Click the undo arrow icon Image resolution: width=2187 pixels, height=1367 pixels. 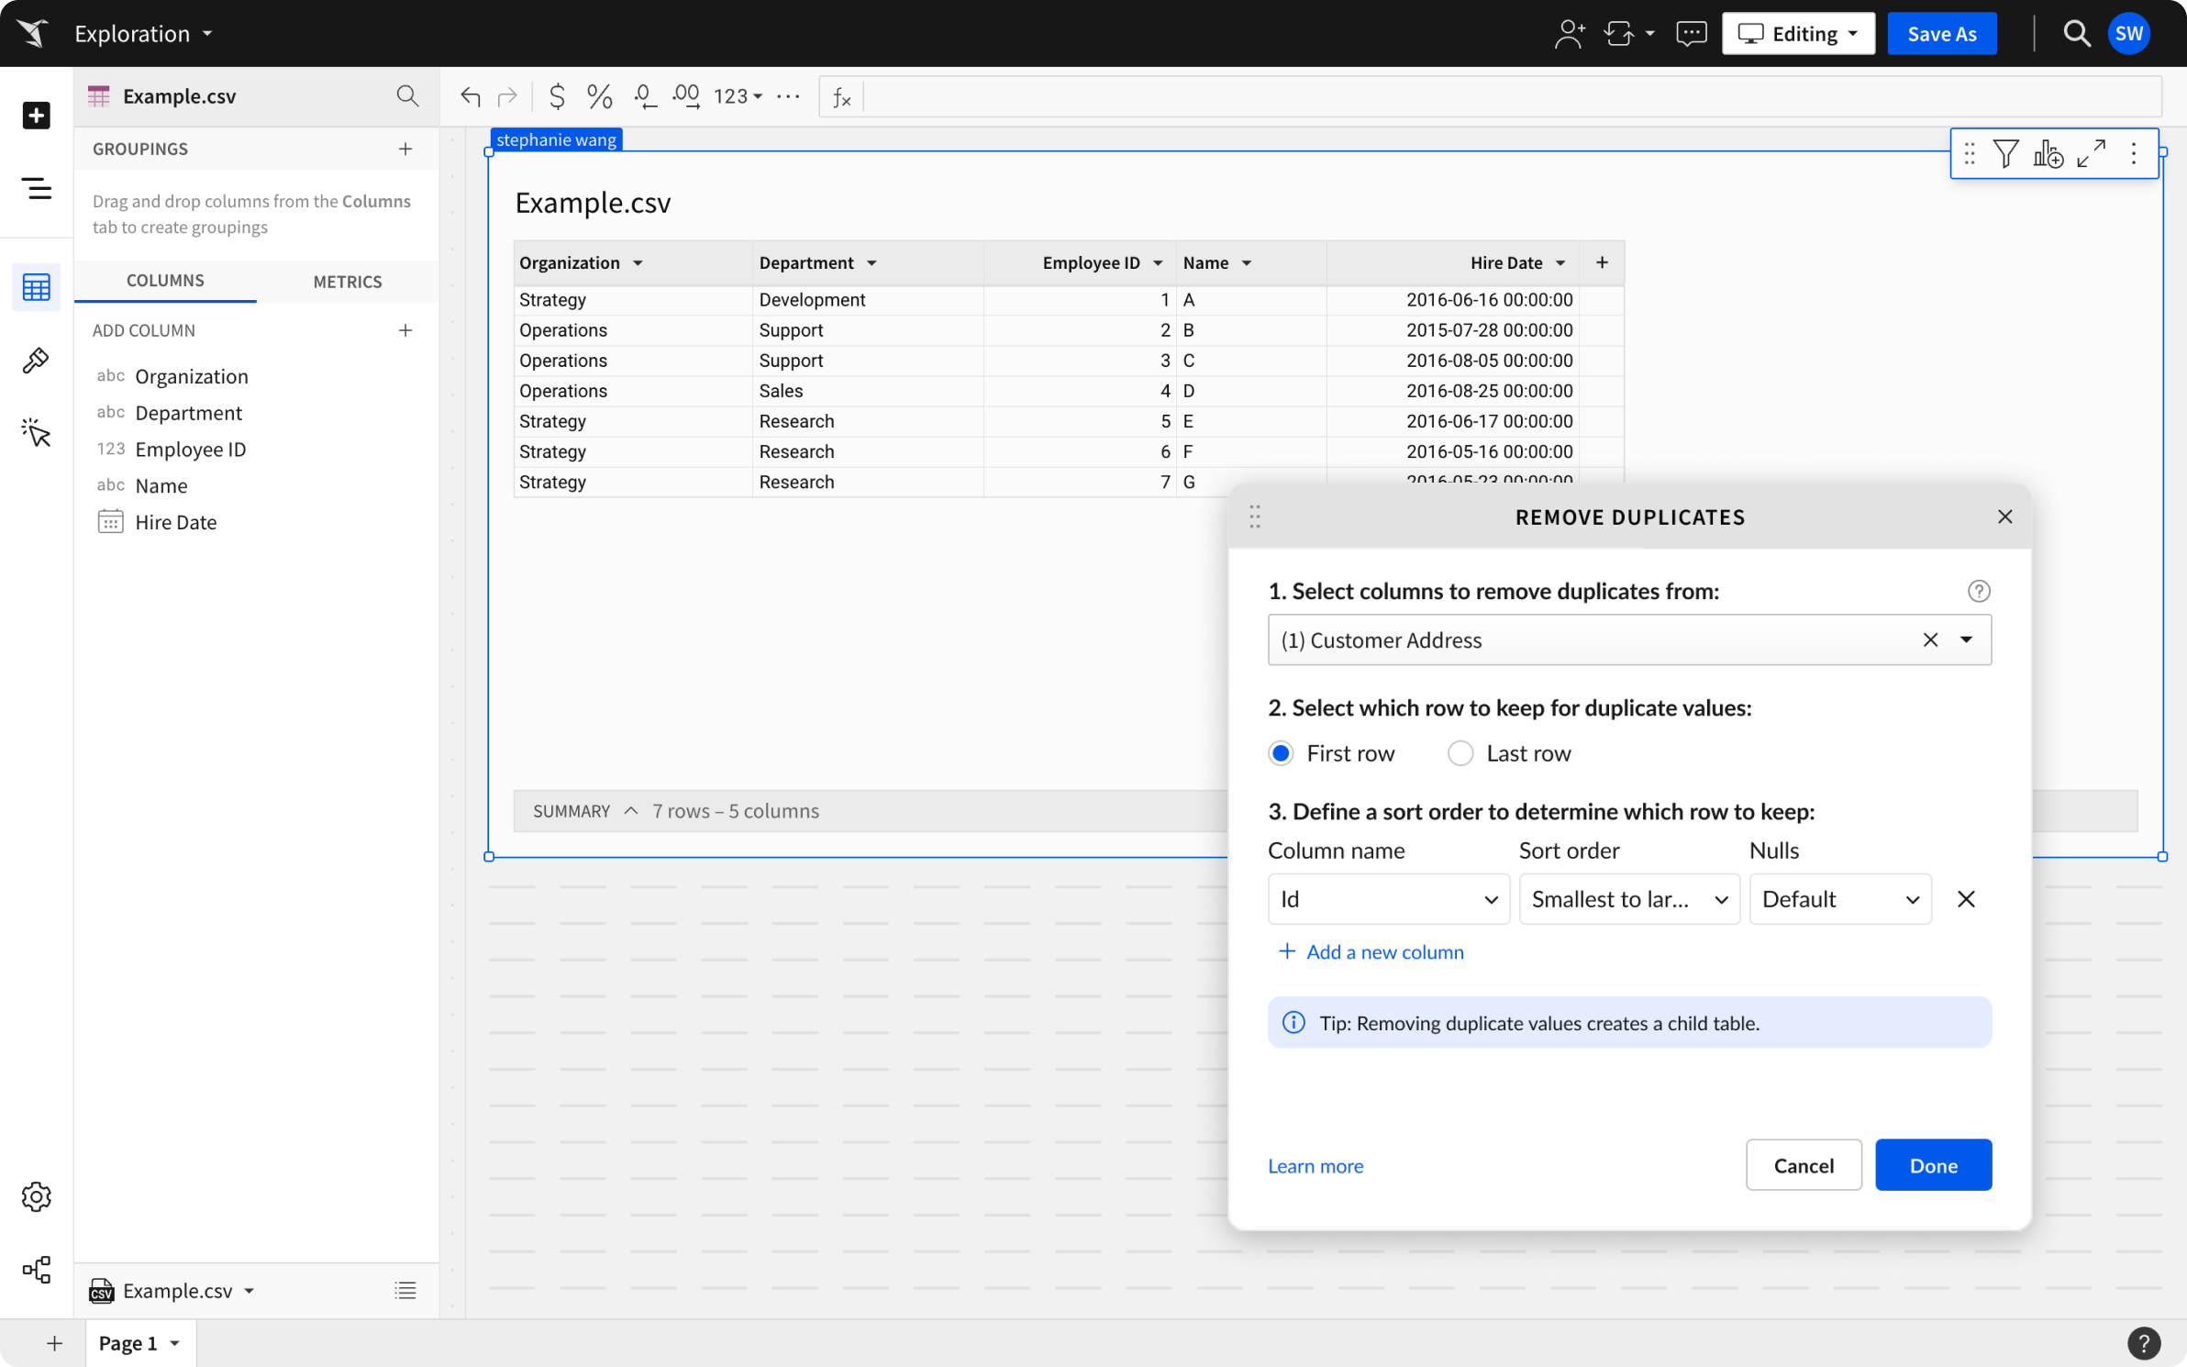coord(471,96)
